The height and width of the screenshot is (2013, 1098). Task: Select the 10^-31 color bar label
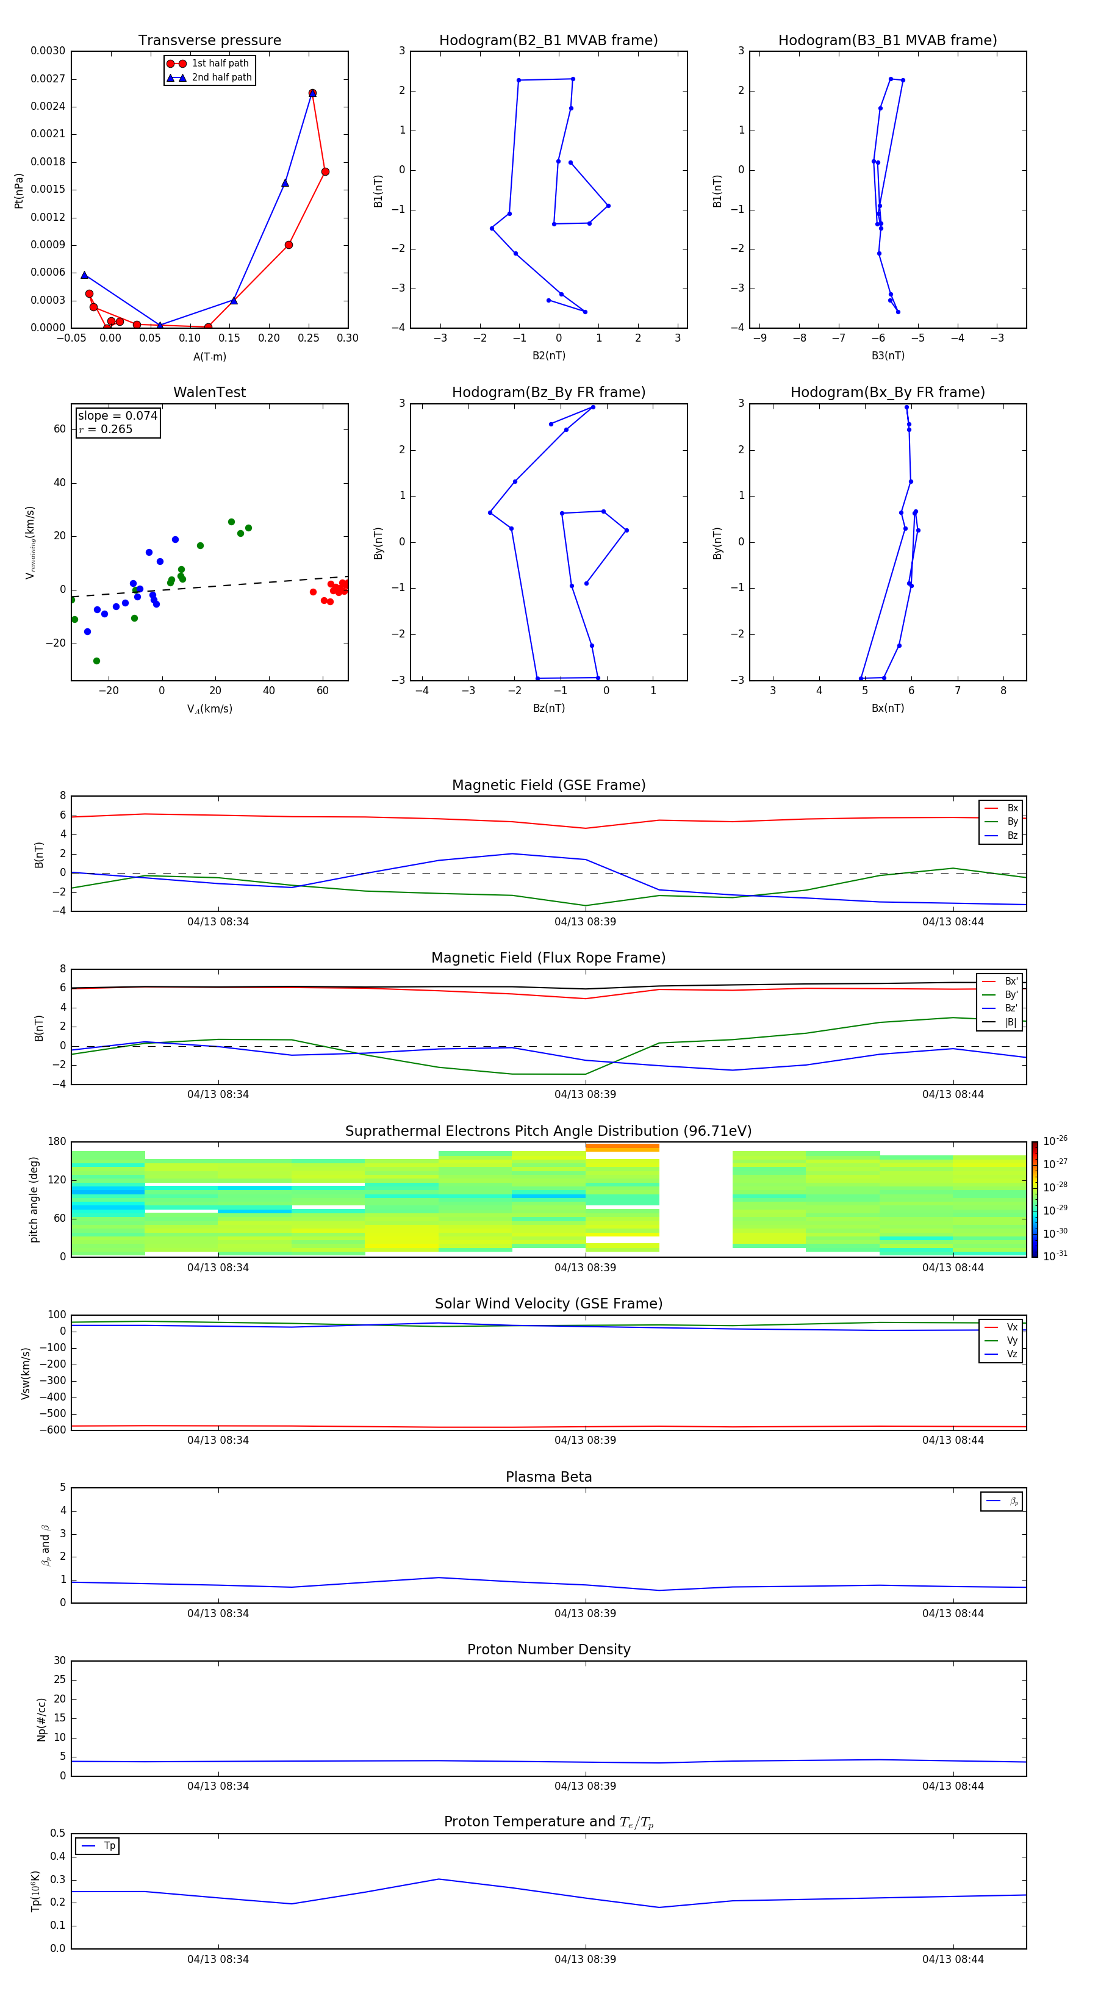[x=1055, y=1256]
